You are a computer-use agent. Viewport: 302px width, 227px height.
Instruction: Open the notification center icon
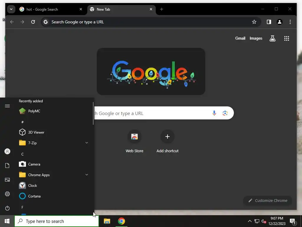tap(293, 221)
